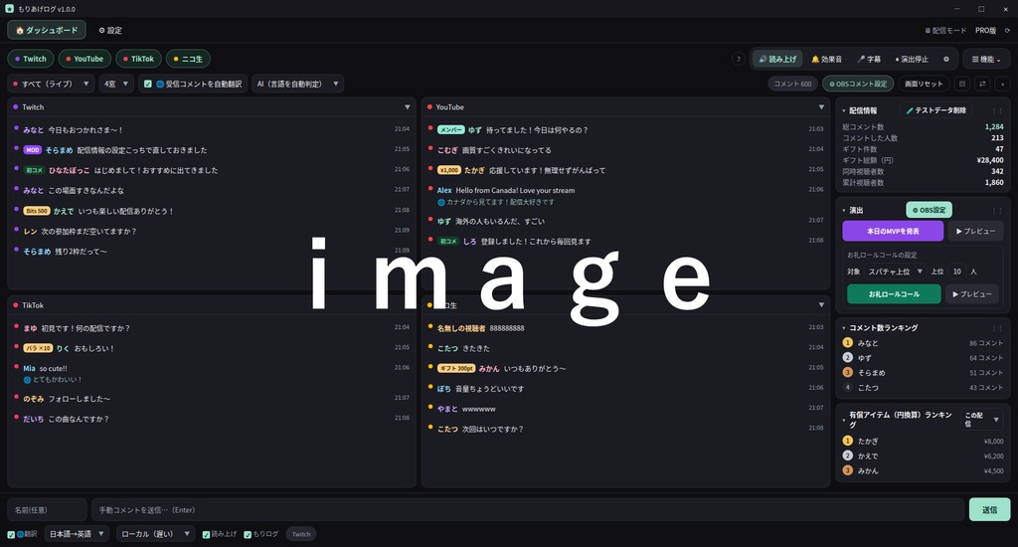Image resolution: width=1018 pixels, height=547 pixels.
Task: Open the help question mark icon
Action: 738,59
